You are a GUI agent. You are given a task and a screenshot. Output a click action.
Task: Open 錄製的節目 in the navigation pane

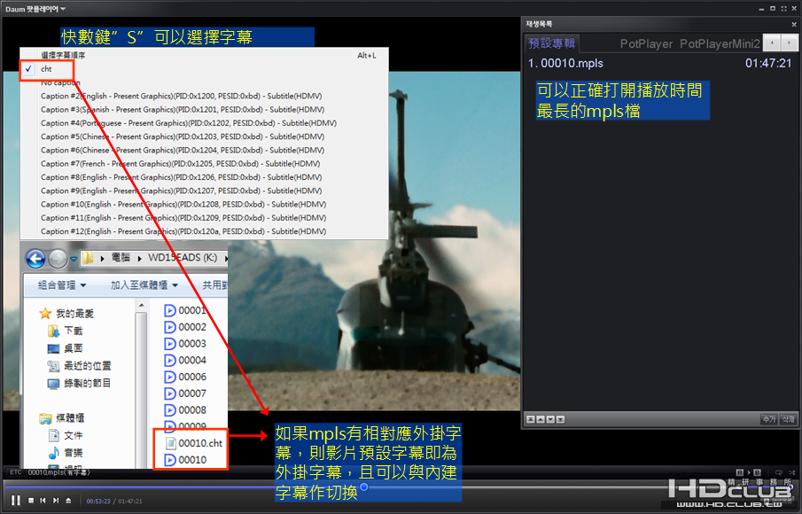[x=79, y=383]
